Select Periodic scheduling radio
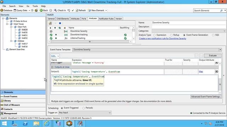Viewport: 227px width, 127px height. pyautogui.click(x=84, y=108)
